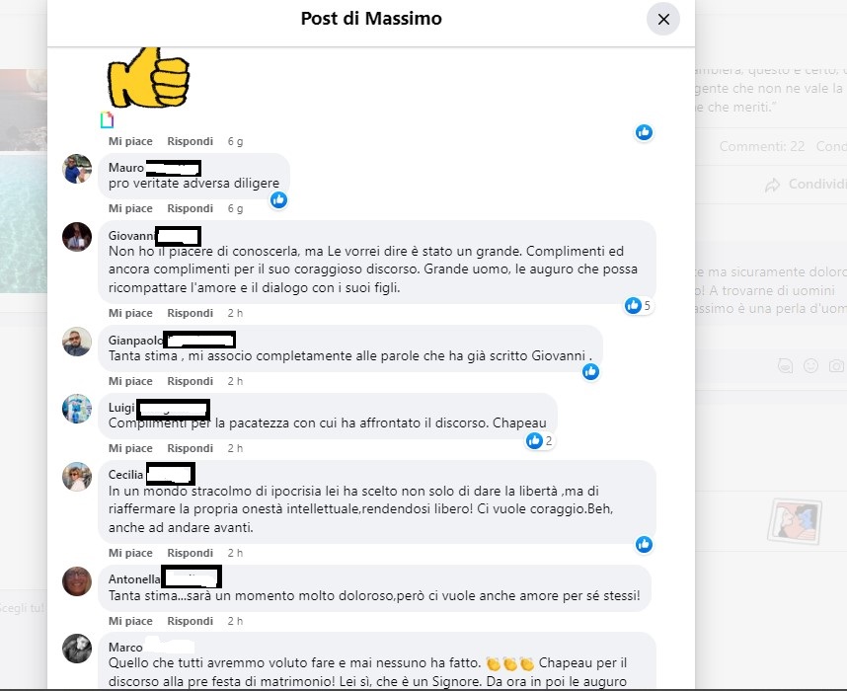Screen dimensions: 847x691
Task: View the 2 likes on Luigi's comment
Action: tap(540, 441)
